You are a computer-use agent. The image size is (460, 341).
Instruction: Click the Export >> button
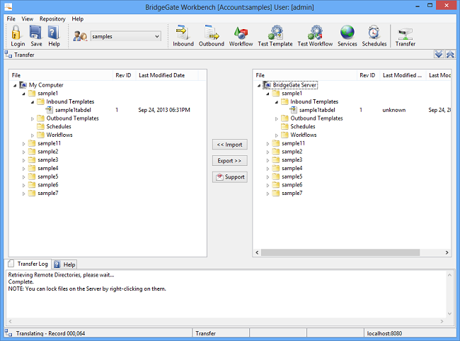coord(230,161)
